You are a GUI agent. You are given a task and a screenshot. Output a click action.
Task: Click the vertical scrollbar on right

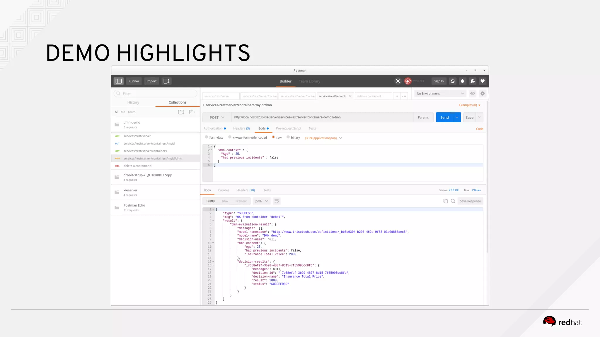tap(487, 177)
